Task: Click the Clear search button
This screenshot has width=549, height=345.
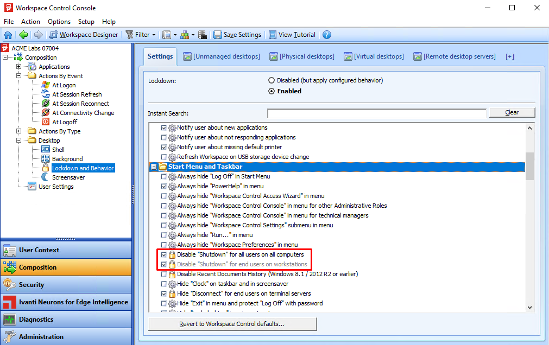Action: [512, 112]
